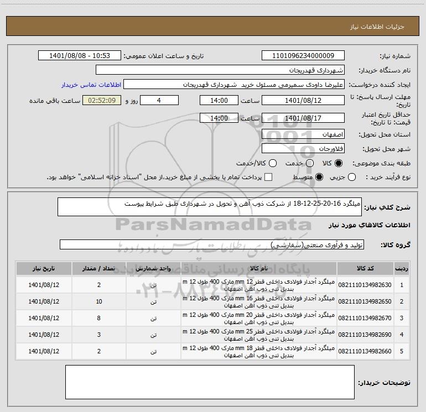This screenshot has height=412, width=426.
Task: Click the rebar 25 mm item name
Action: click(x=259, y=335)
